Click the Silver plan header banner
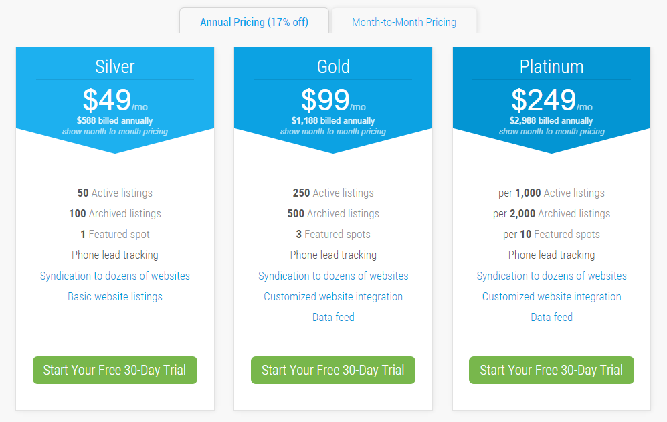The height and width of the screenshot is (422, 667). 114,67
